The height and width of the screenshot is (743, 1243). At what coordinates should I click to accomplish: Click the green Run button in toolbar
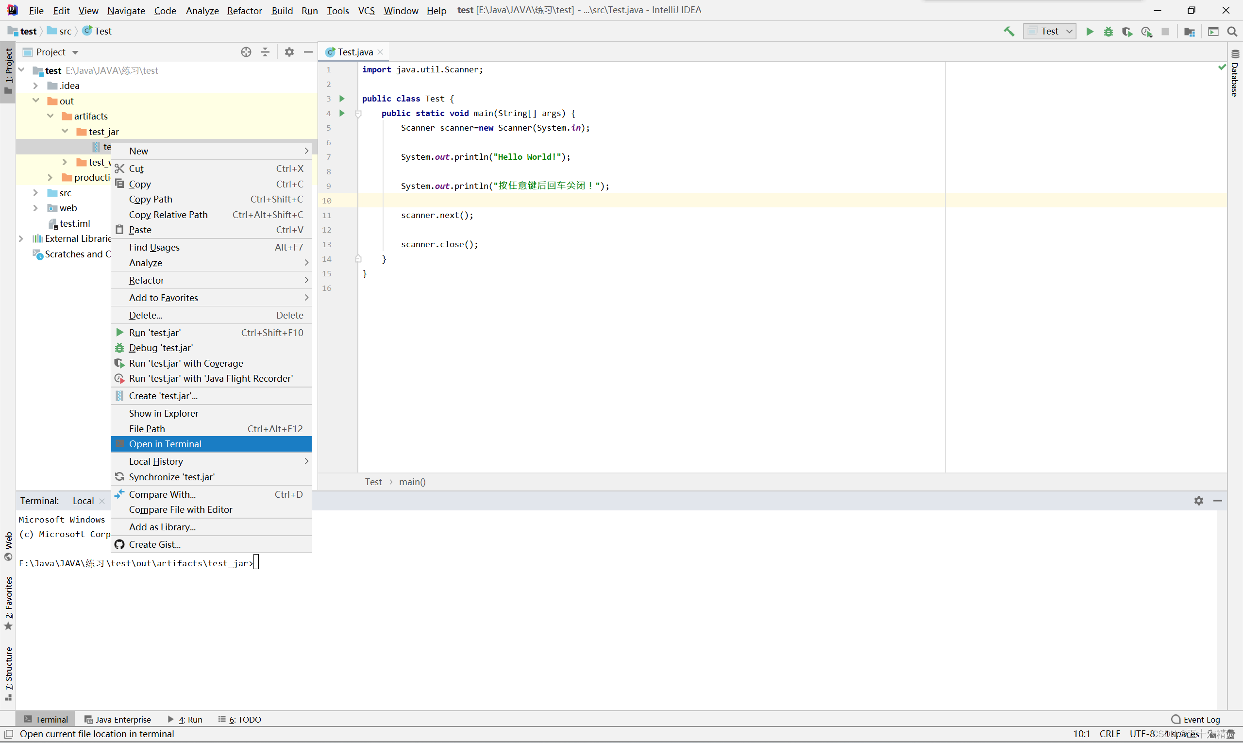tap(1089, 32)
